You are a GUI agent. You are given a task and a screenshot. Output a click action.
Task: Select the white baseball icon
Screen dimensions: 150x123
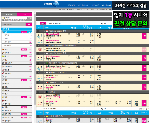point(3,60)
